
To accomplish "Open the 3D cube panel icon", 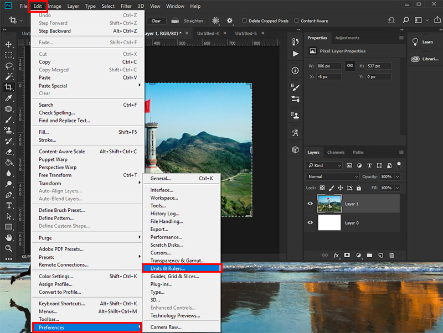I will (x=295, y=149).
